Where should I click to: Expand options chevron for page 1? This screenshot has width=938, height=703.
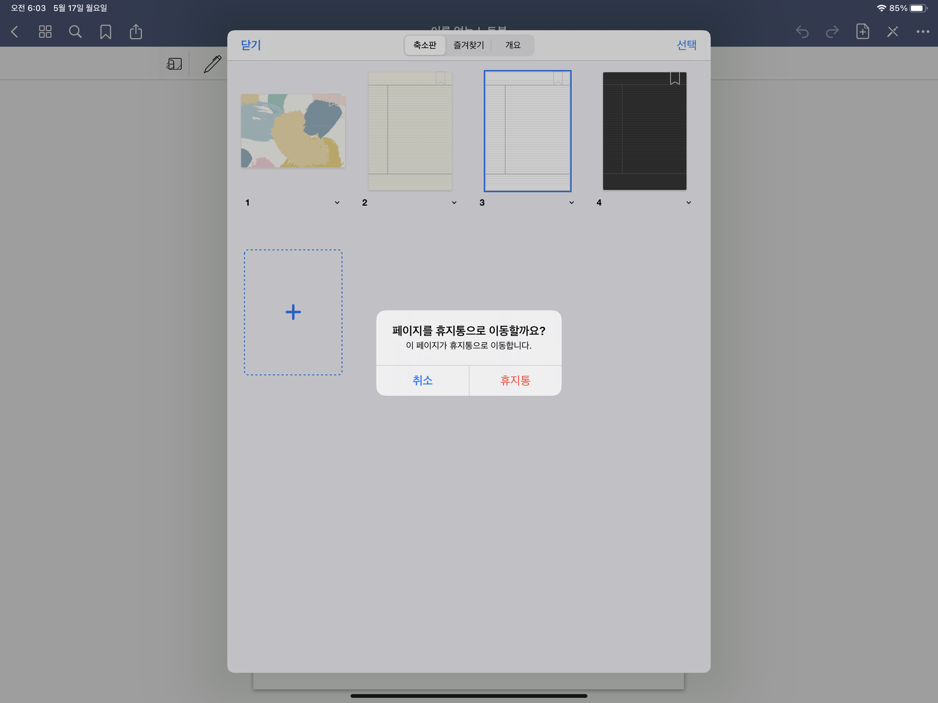[x=337, y=203]
